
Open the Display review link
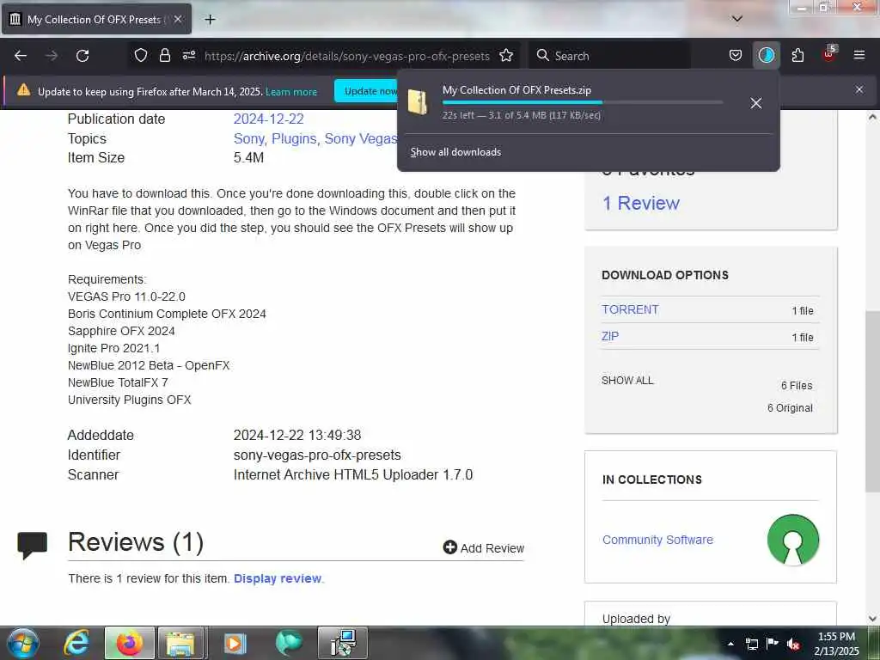tap(278, 578)
